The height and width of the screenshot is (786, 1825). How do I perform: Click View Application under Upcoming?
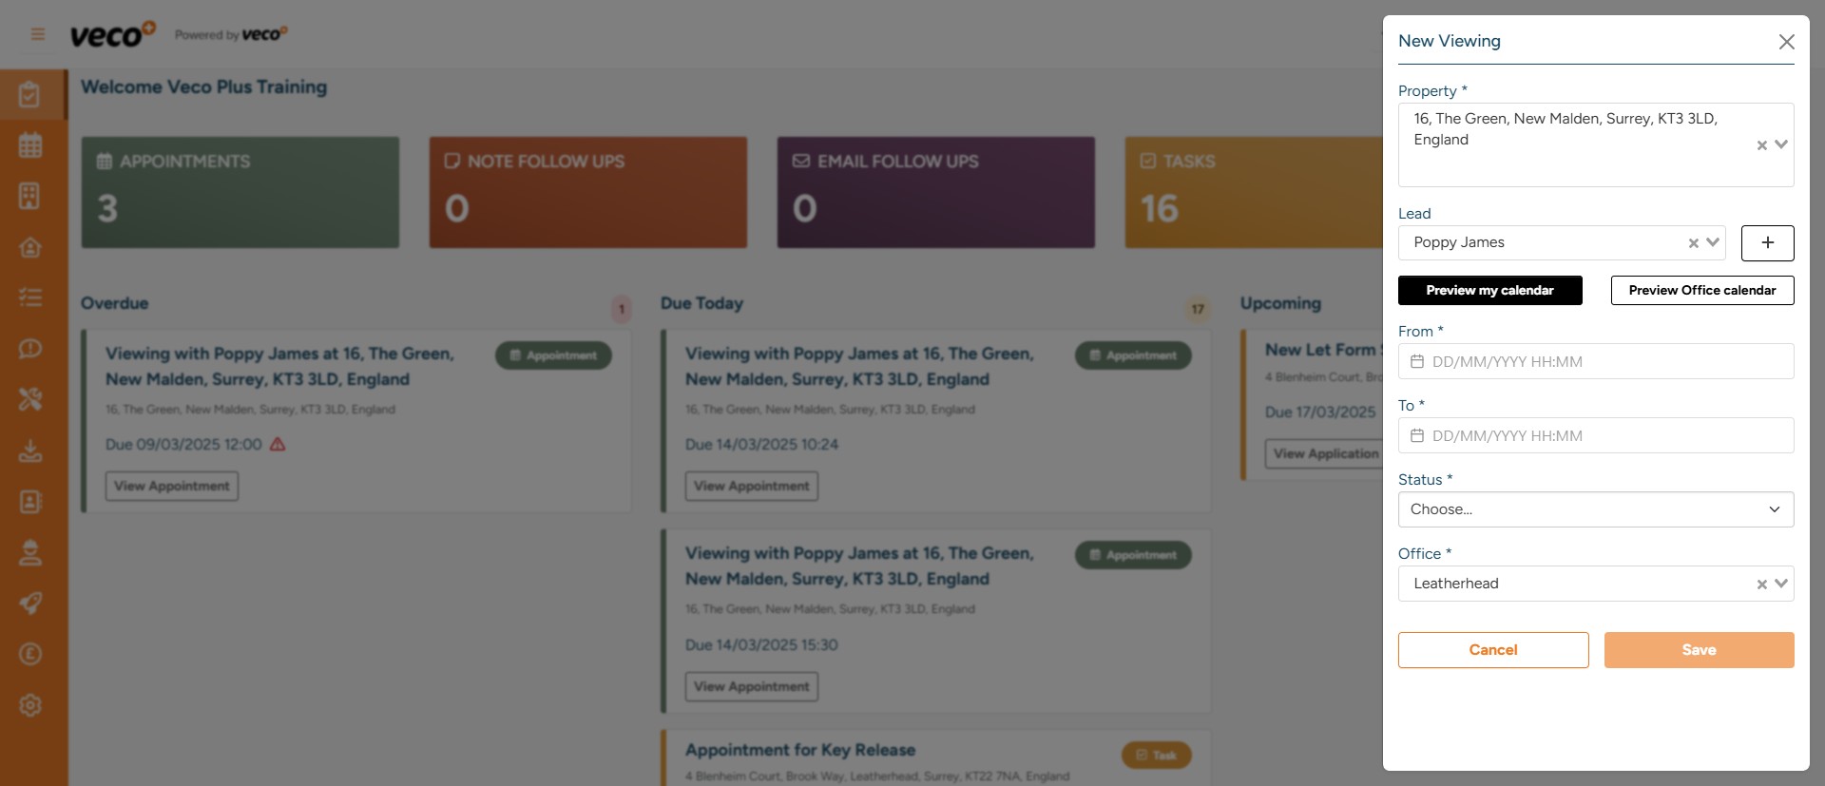[x=1326, y=453]
